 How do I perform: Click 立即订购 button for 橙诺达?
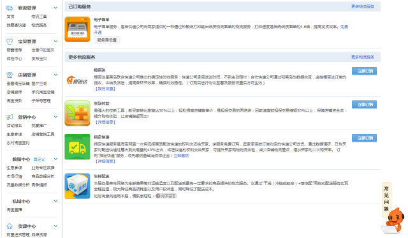tap(364, 71)
